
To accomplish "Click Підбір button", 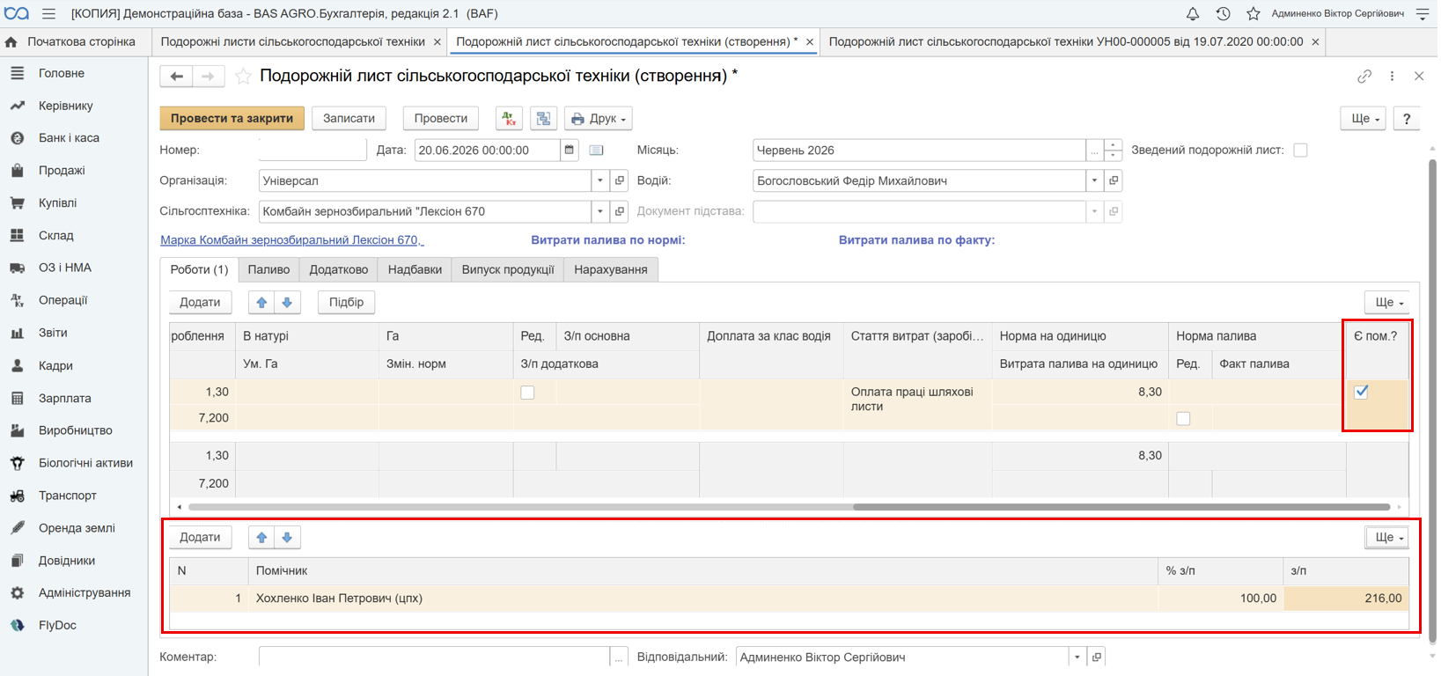I will pyautogui.click(x=346, y=302).
